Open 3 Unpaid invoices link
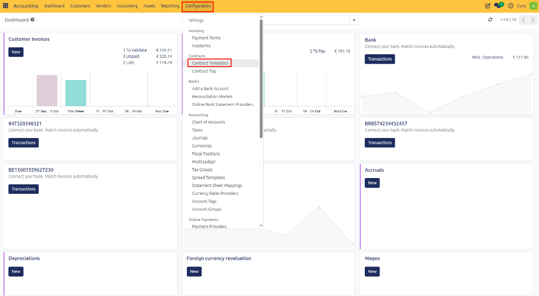 [x=131, y=56]
